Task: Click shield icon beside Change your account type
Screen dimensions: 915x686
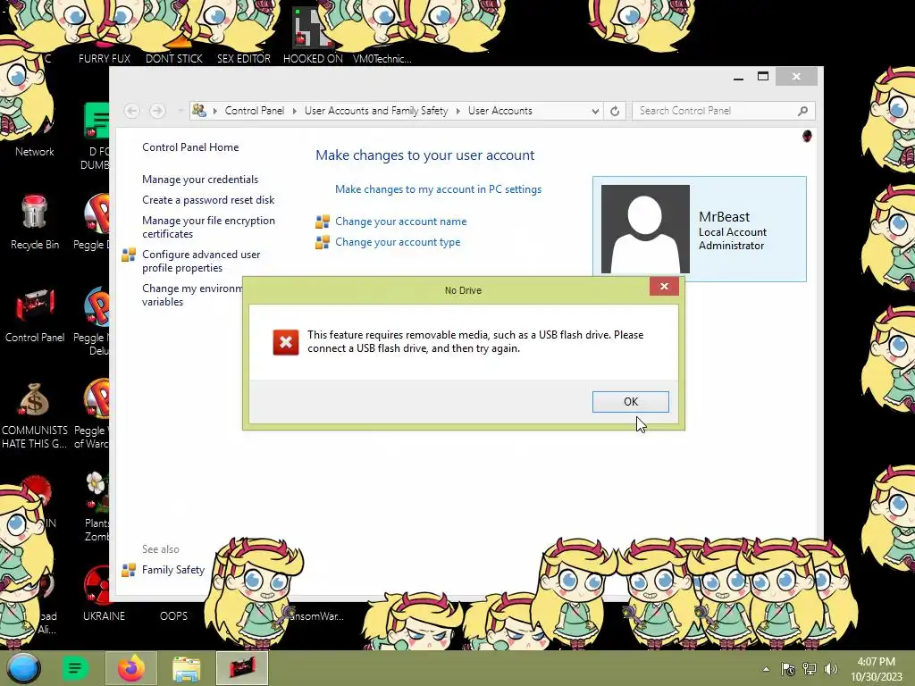Action: coord(322,242)
